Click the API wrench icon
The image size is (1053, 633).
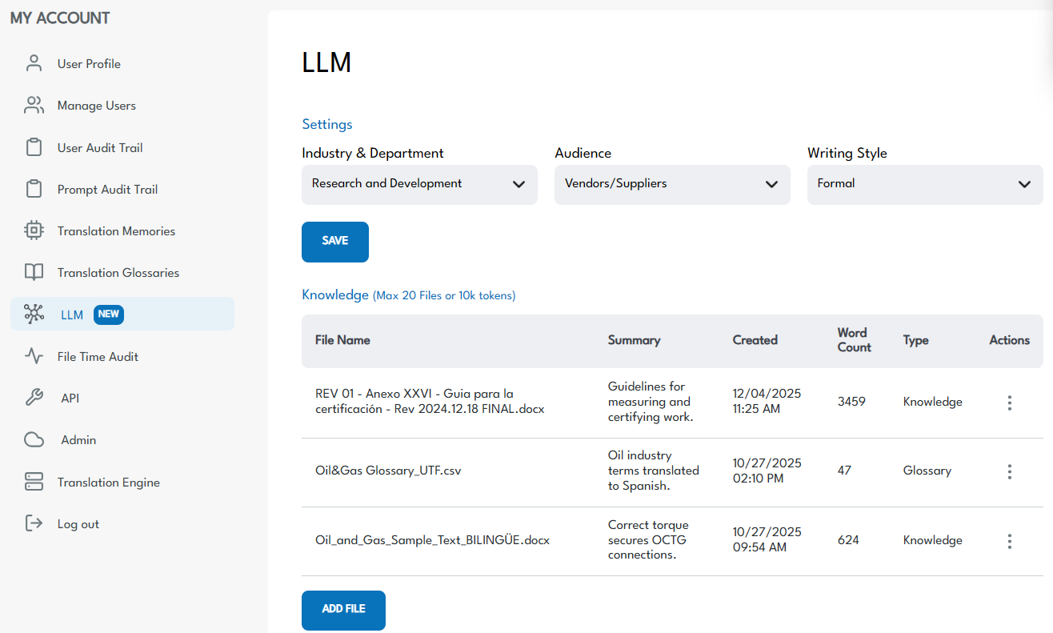click(34, 399)
